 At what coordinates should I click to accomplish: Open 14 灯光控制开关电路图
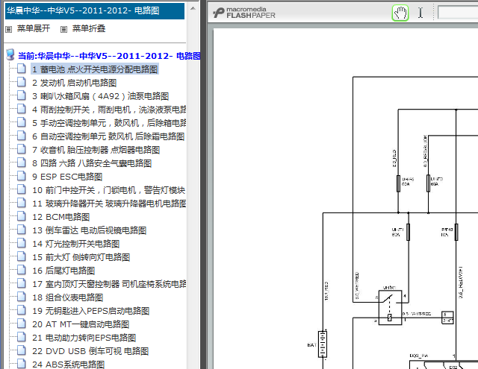tap(76, 244)
